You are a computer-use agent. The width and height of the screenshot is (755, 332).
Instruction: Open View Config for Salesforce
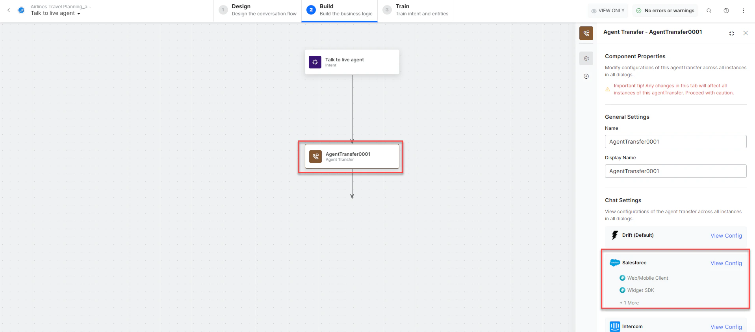click(726, 263)
